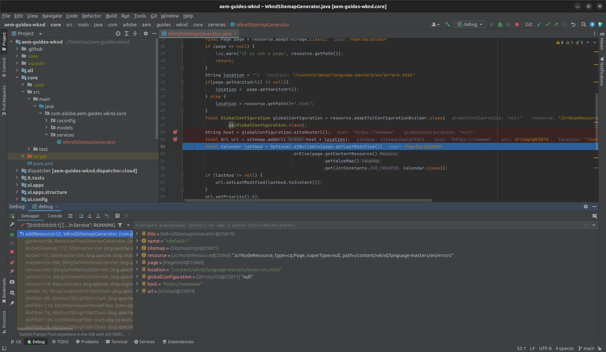The height and width of the screenshot is (352, 606).
Task: Stop the running debug configuration in main toolbar
Action: [x=517, y=24]
